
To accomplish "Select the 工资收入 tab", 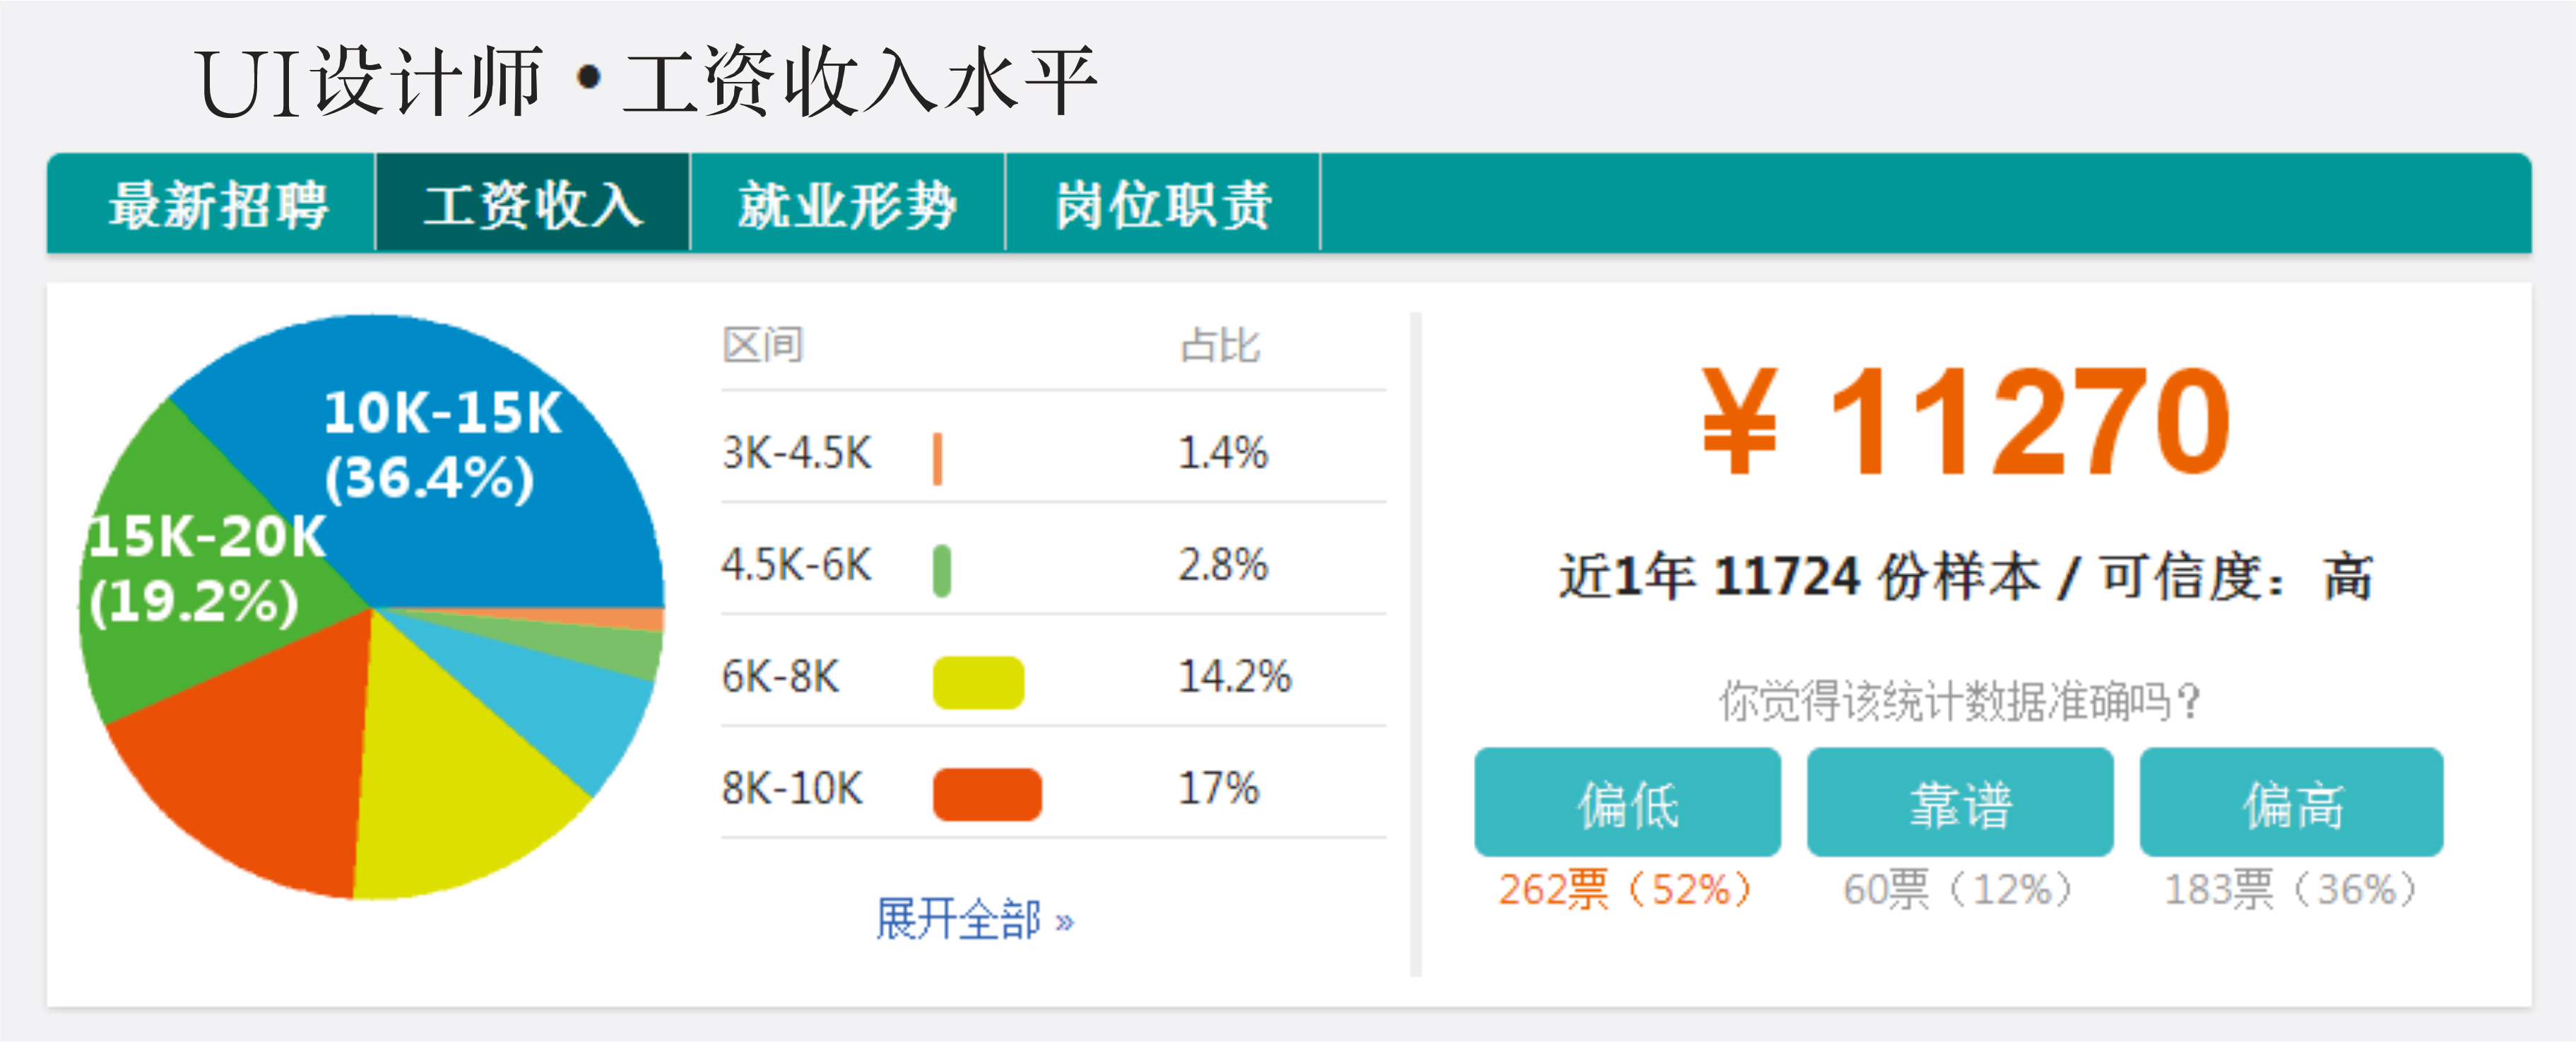I will tap(532, 205).
